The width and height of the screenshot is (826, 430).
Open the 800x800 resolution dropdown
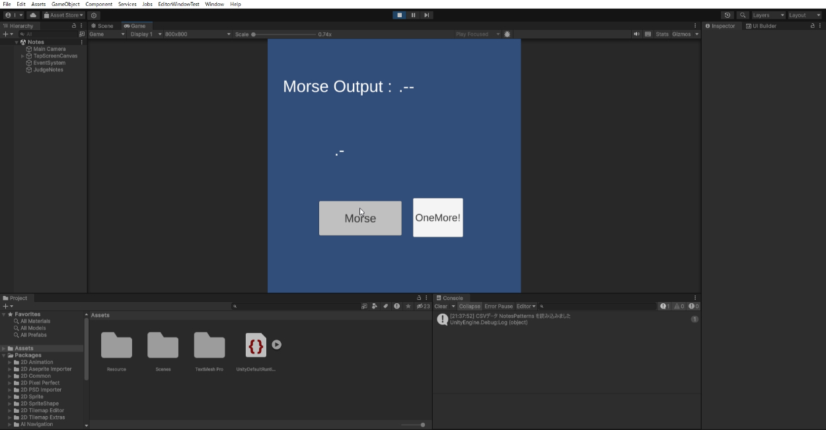tap(197, 34)
